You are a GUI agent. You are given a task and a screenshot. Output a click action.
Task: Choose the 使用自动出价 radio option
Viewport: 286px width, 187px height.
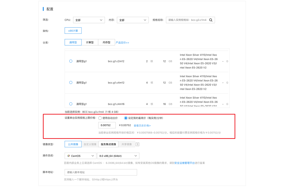coord(100,118)
